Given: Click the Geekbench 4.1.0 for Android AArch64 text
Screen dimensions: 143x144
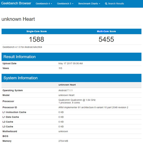Looking at the screenshot, I should 22,47.
